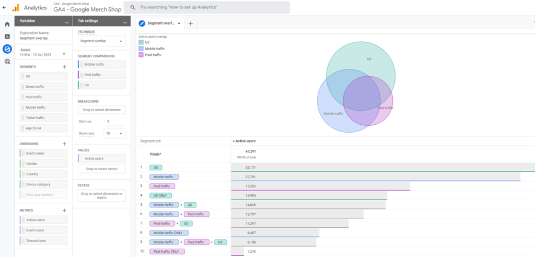Grab the drag handle of Transactions metric

(24, 241)
